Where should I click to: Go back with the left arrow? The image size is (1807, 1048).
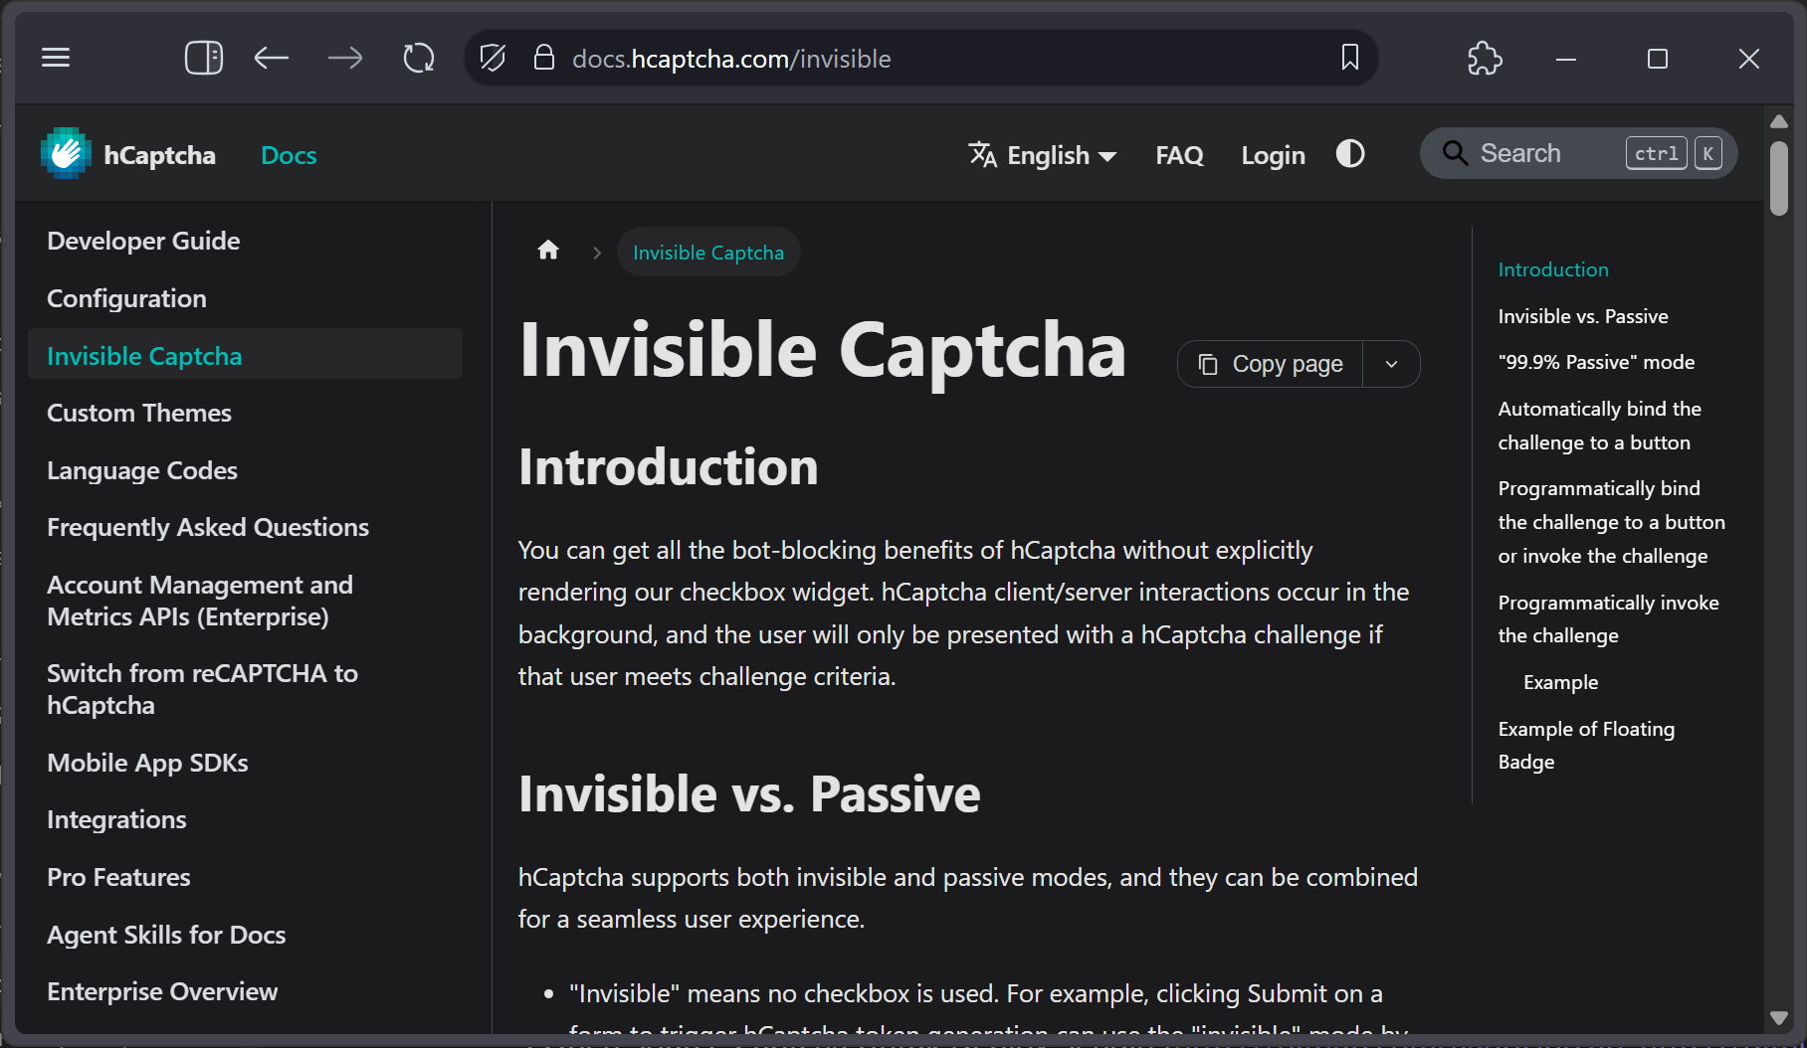272,58
